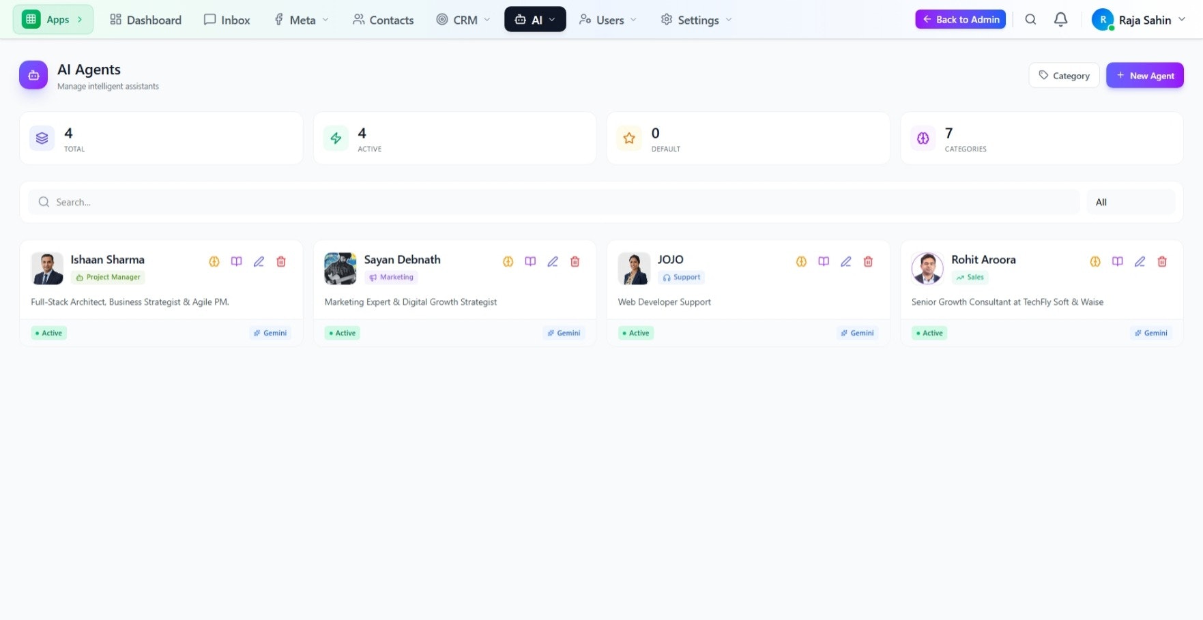The image size is (1203, 620).
Task: Delete the Ishaan Sharma agent
Action: click(281, 261)
